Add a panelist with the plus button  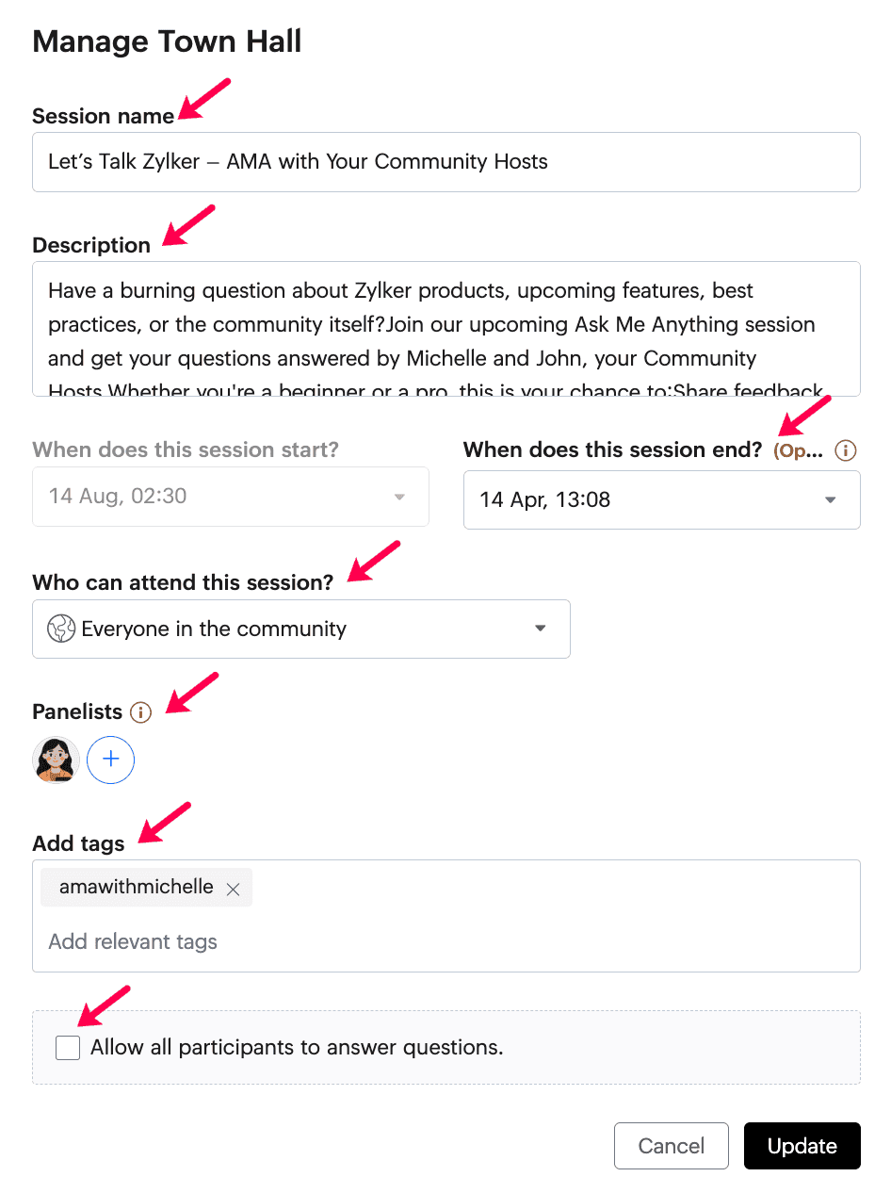[111, 760]
